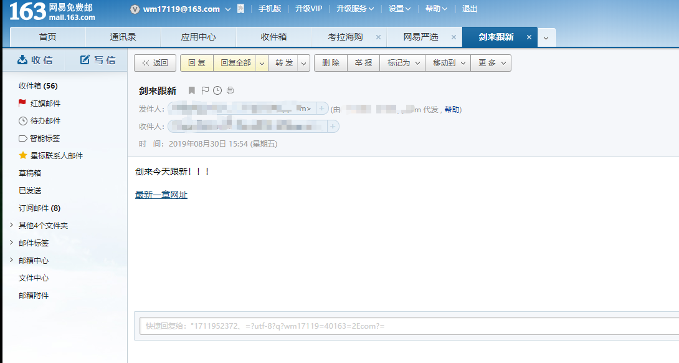Click the 回复 reply button
Screen dimensions: 679x363
coord(197,63)
